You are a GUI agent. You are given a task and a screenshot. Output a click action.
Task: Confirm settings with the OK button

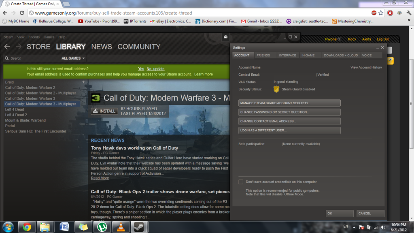click(340, 214)
